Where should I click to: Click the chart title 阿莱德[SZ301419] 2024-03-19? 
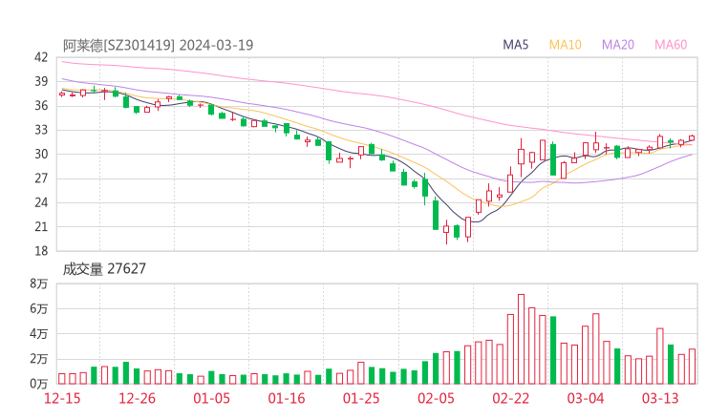point(158,45)
